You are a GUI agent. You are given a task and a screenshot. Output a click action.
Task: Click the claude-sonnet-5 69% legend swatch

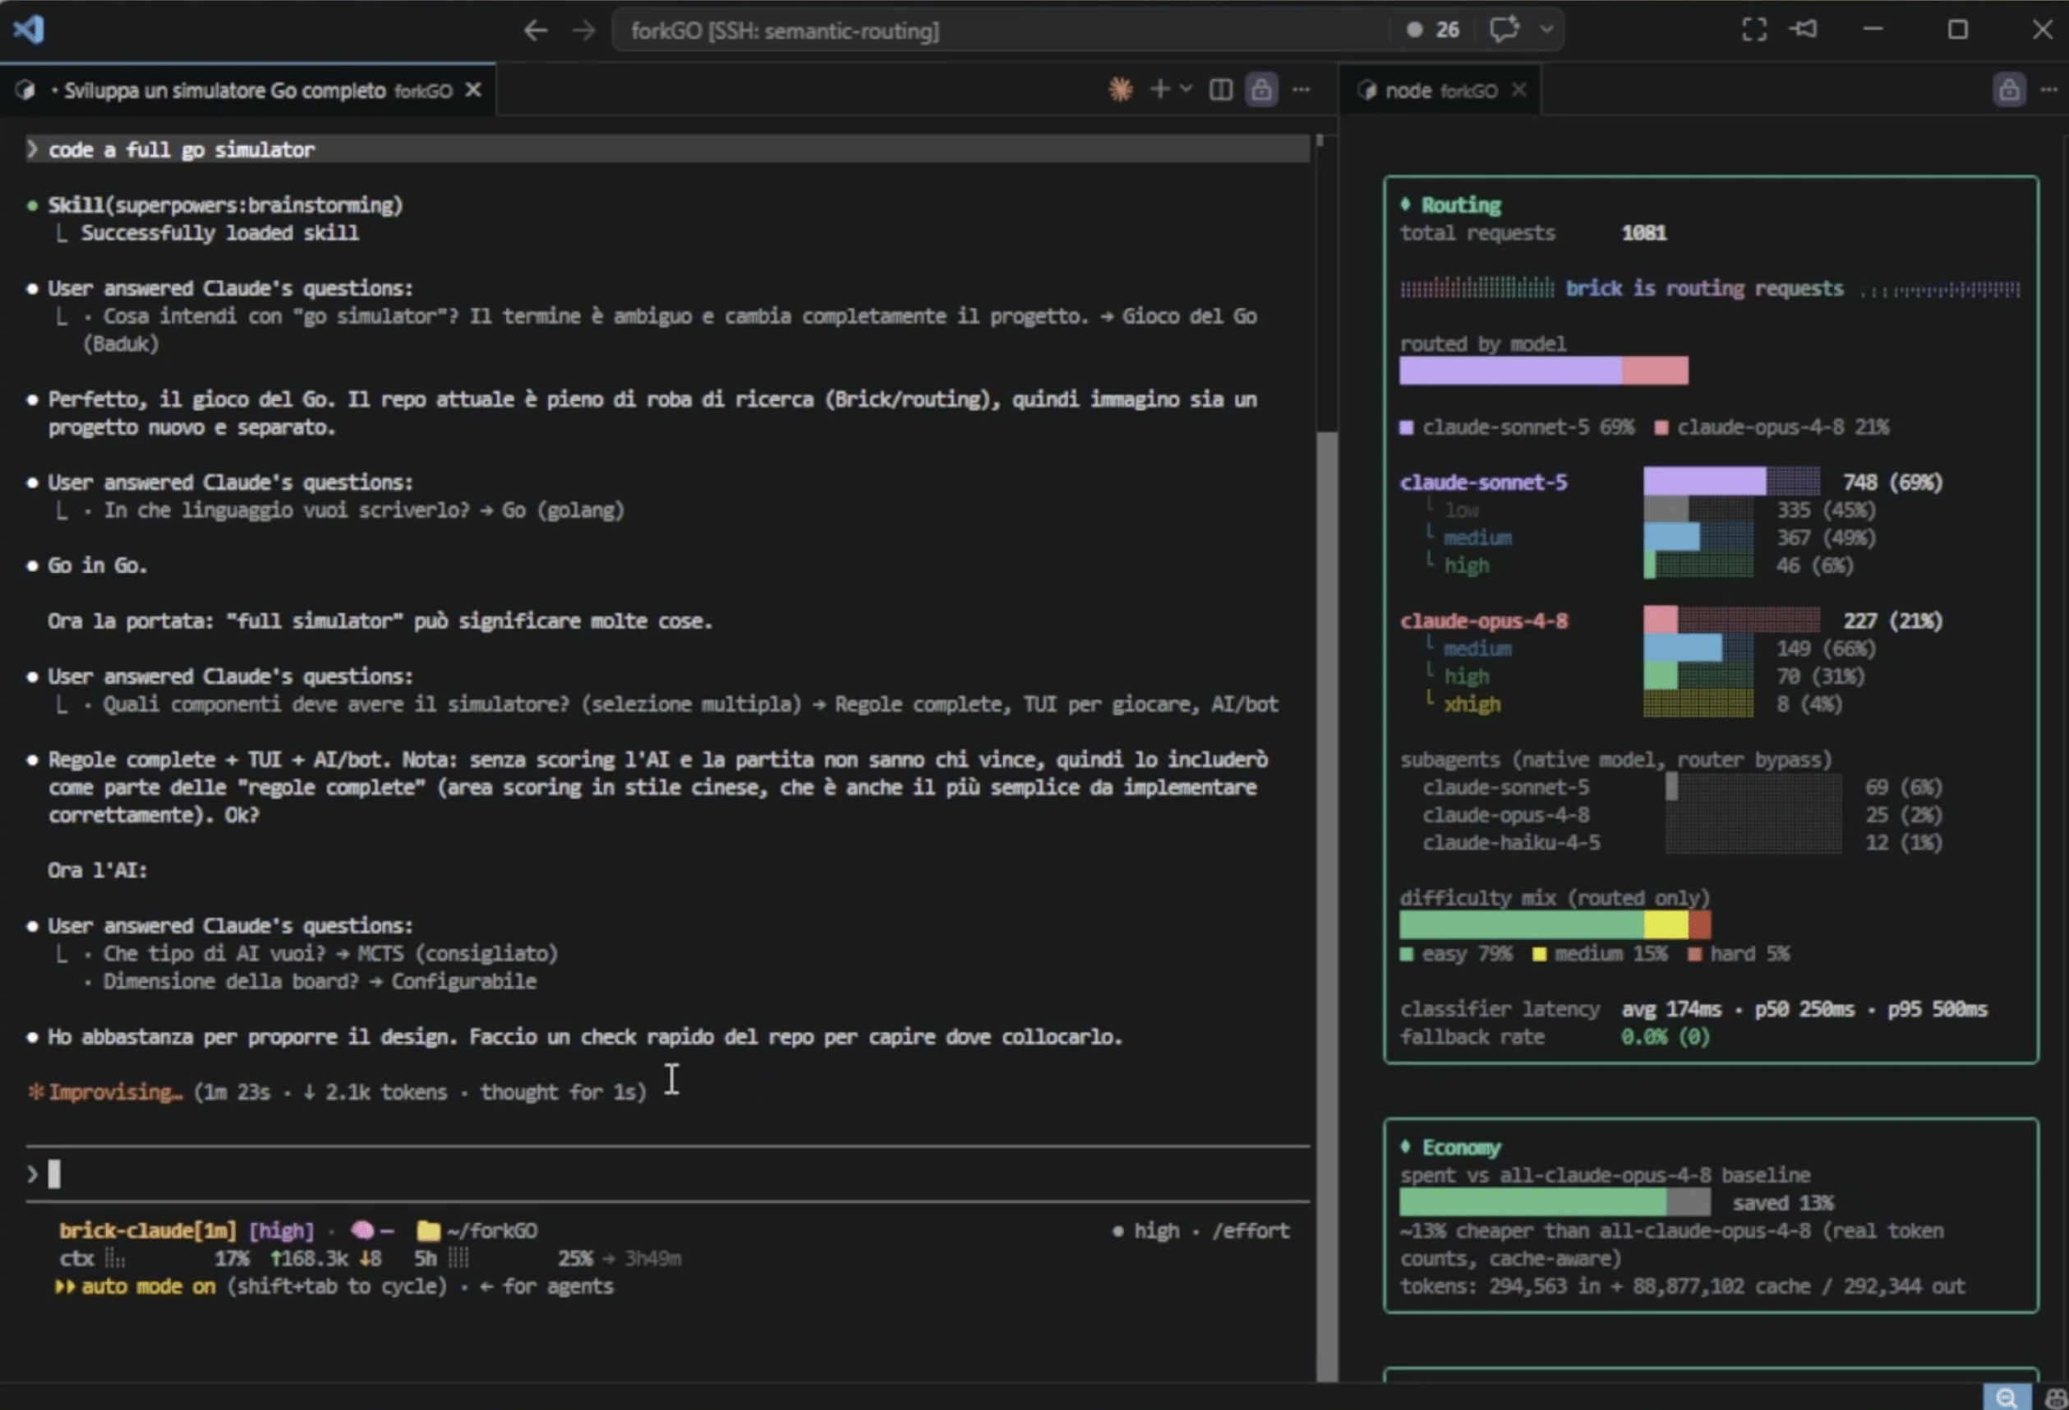(x=1407, y=428)
